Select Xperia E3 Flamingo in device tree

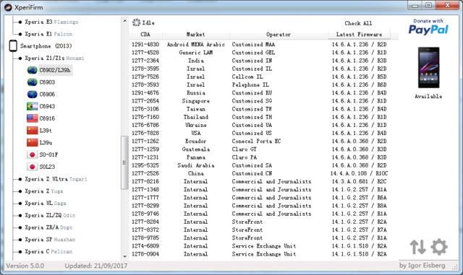(x=51, y=22)
